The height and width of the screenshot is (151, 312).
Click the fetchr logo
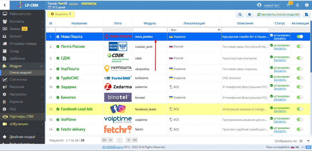pyautogui.click(x=118, y=129)
